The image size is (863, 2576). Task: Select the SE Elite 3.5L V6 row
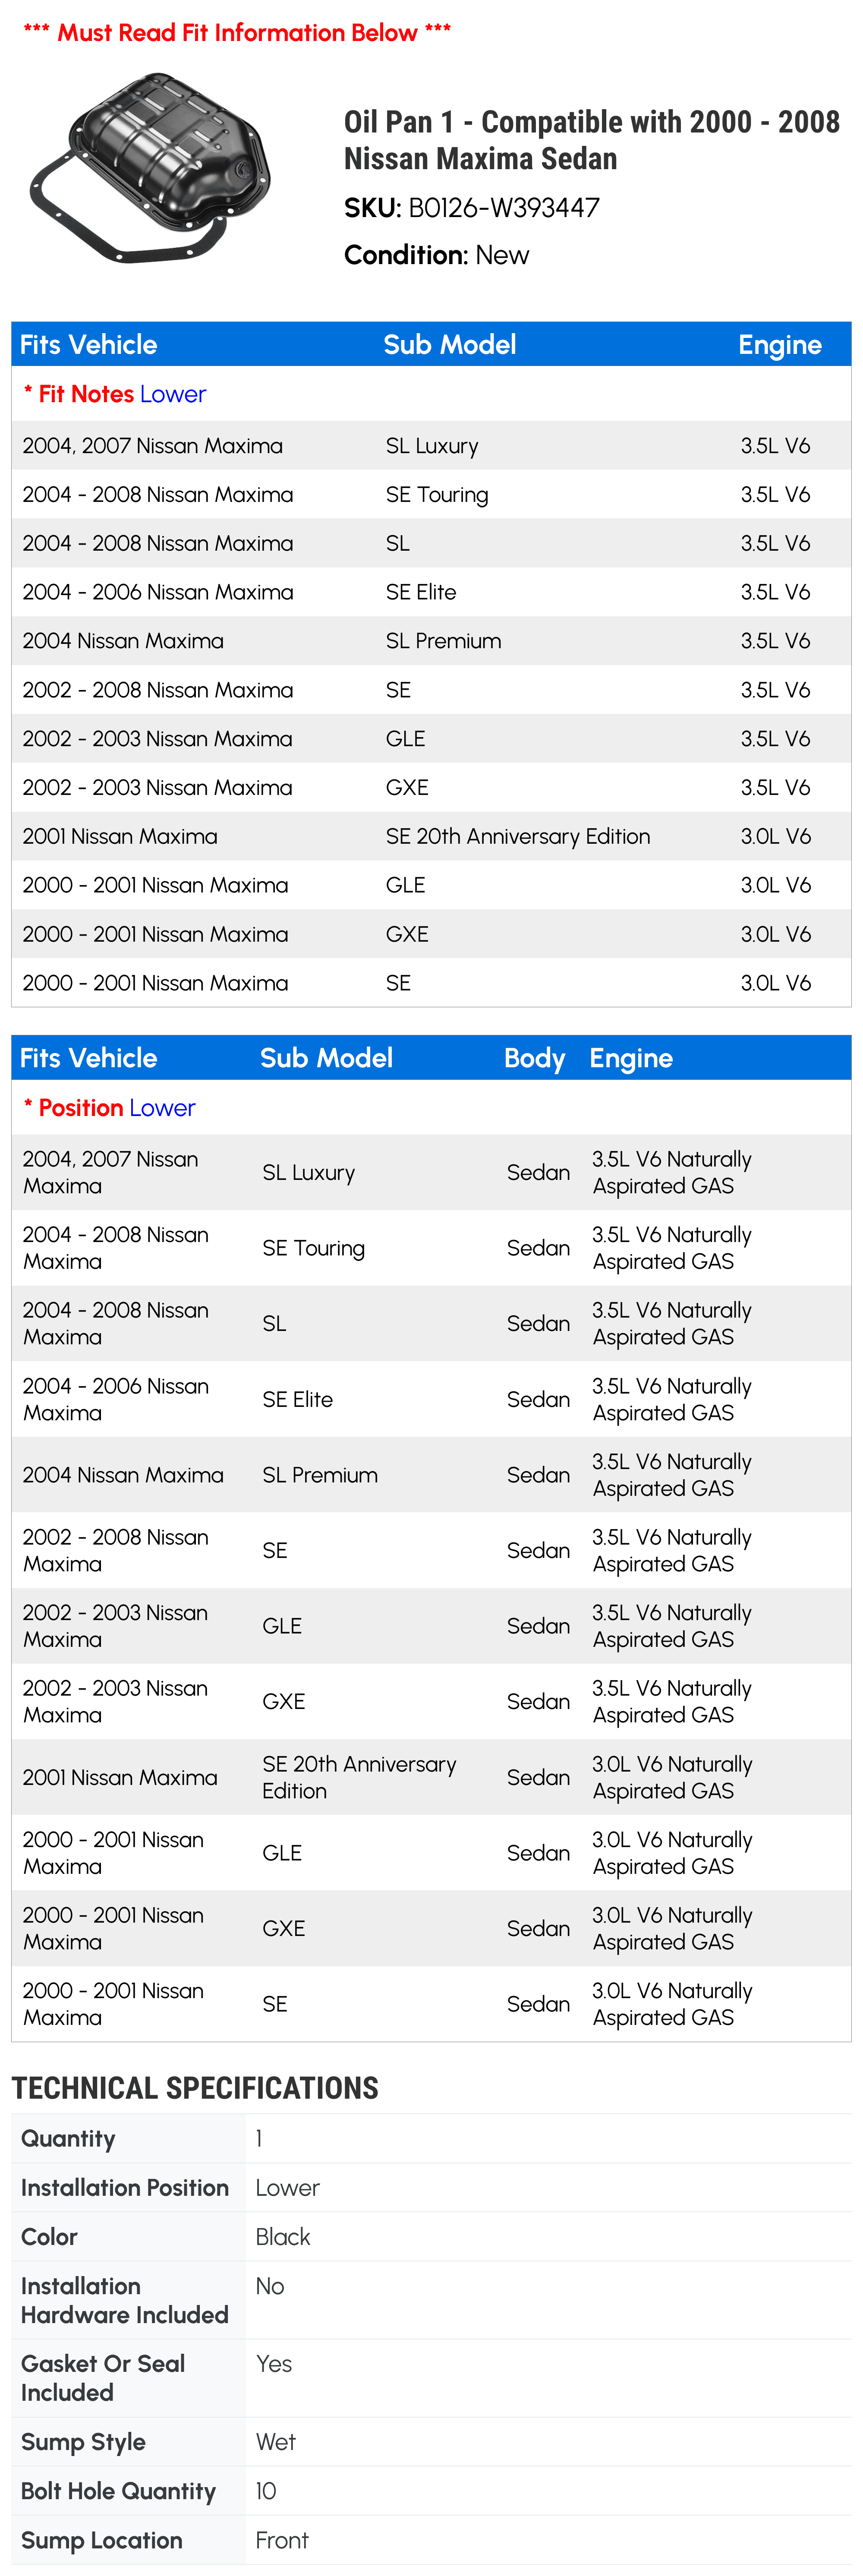[431, 592]
